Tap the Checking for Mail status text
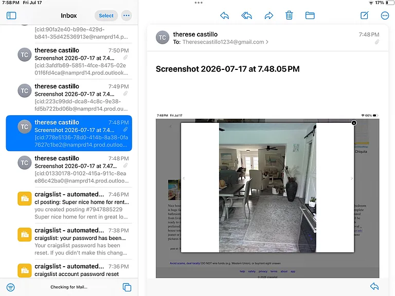This screenshot has height=296, width=395. [69, 287]
